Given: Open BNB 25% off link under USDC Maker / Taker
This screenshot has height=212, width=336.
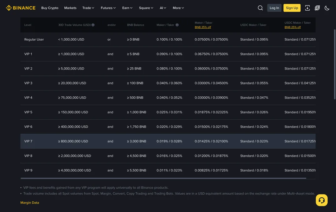Looking at the screenshot, I should 292,27.
